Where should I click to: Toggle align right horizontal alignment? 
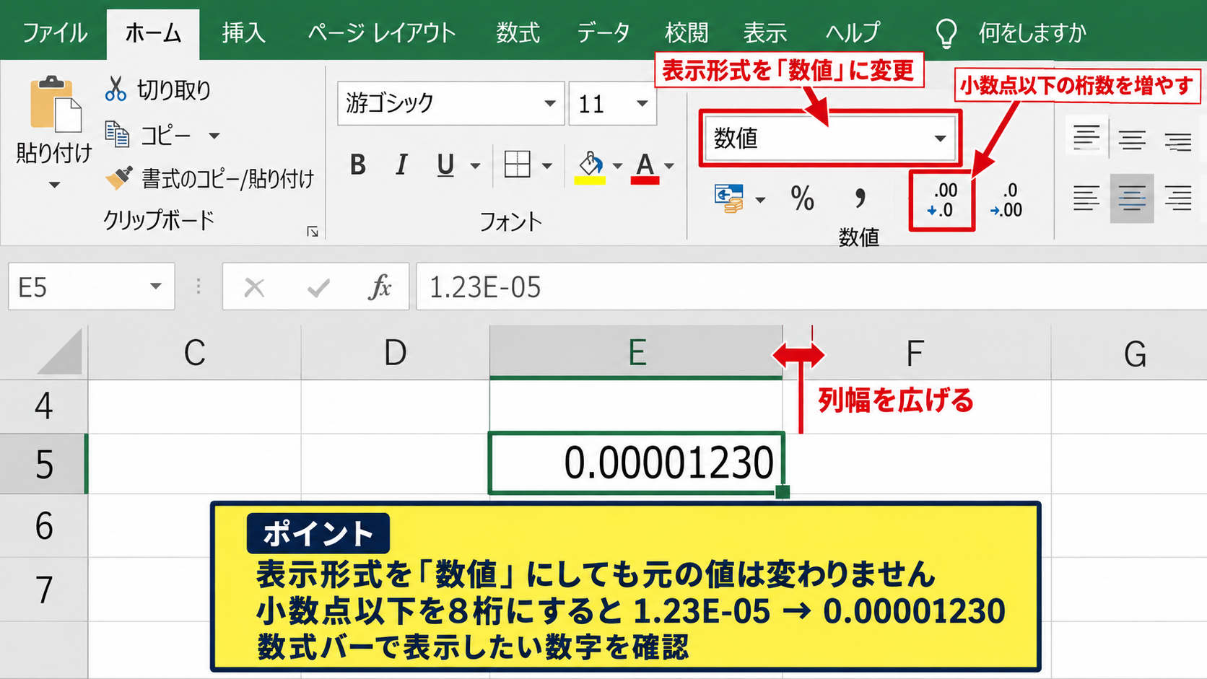click(1177, 198)
